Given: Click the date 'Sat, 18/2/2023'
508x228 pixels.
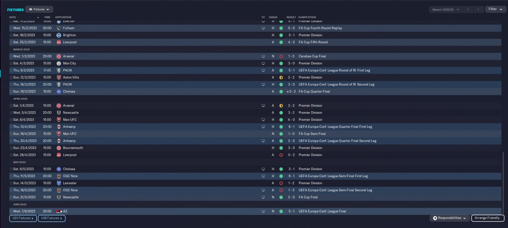Looking at the screenshot, I should point(24,35).
